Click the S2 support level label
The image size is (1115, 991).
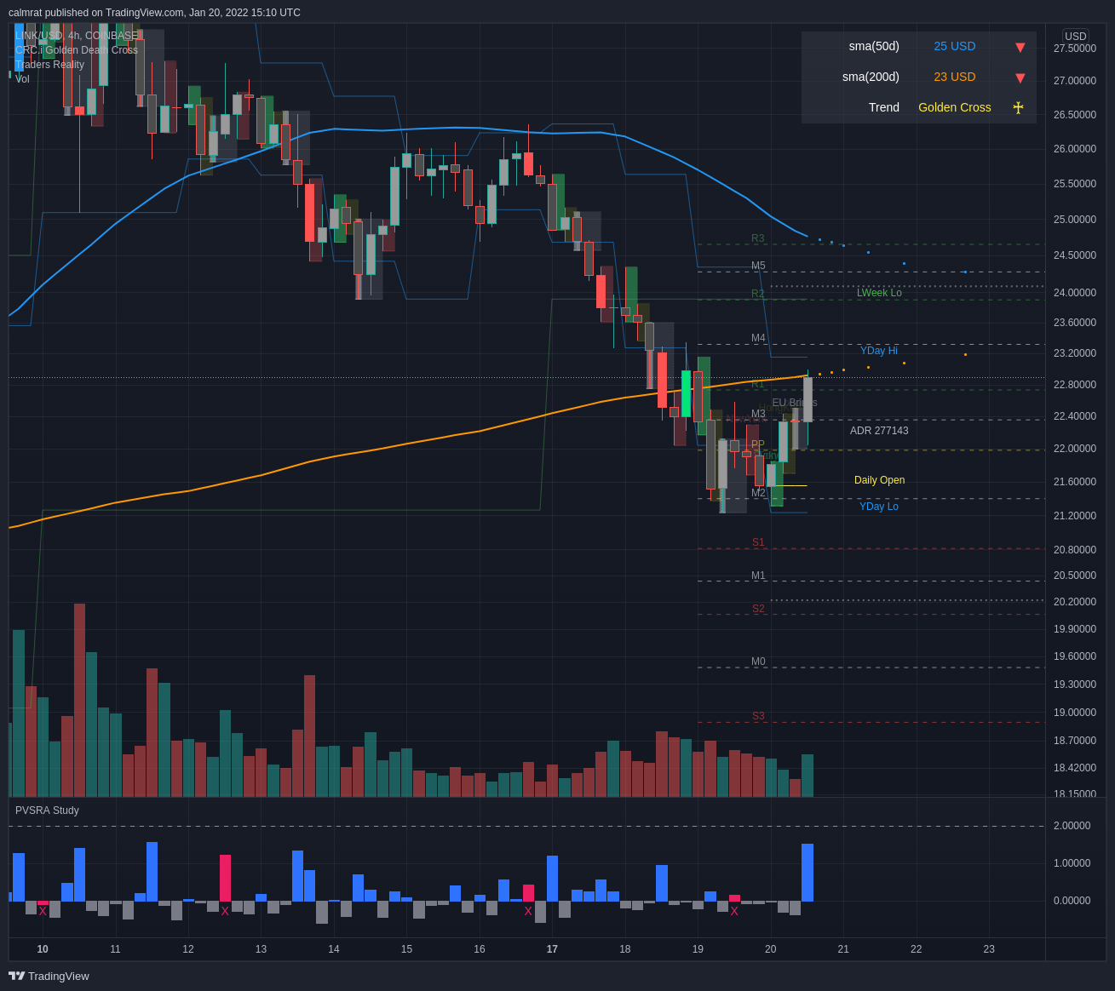point(758,609)
